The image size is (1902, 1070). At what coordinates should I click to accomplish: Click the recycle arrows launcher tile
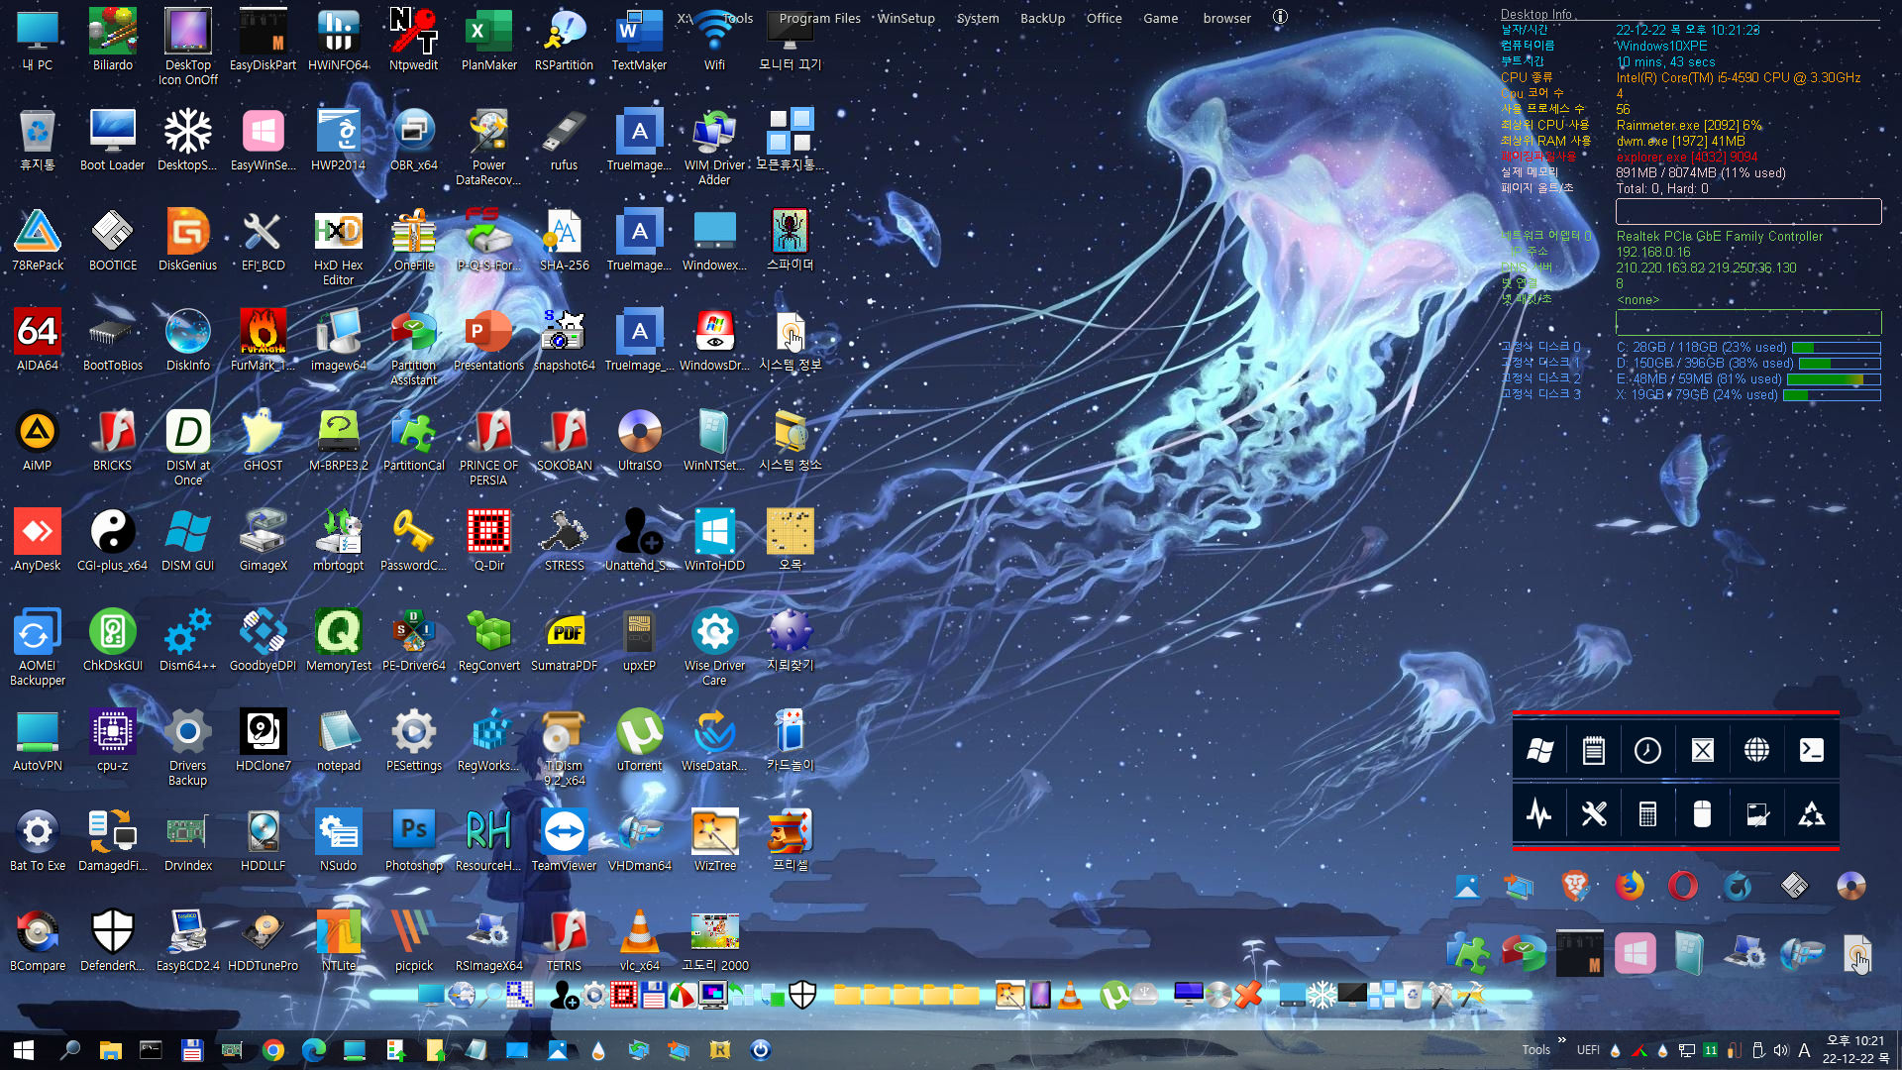click(x=1811, y=814)
